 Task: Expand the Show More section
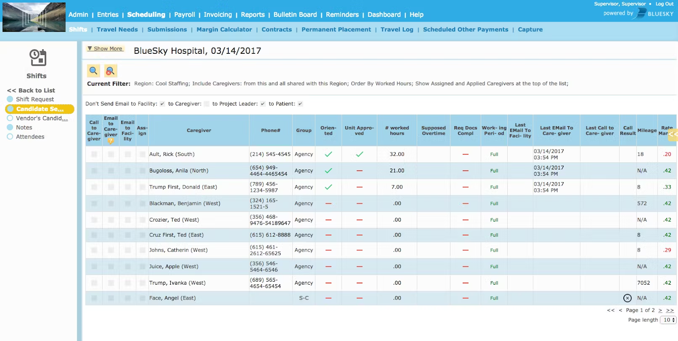click(x=105, y=49)
